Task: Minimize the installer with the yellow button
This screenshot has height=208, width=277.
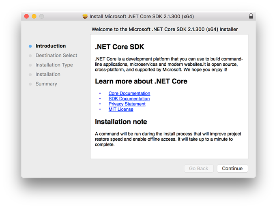Action: pos(34,16)
